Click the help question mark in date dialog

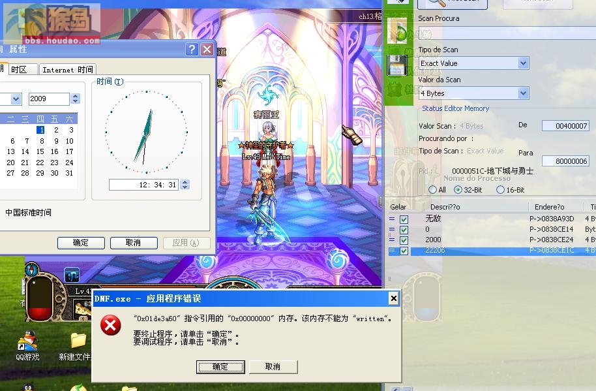192,49
